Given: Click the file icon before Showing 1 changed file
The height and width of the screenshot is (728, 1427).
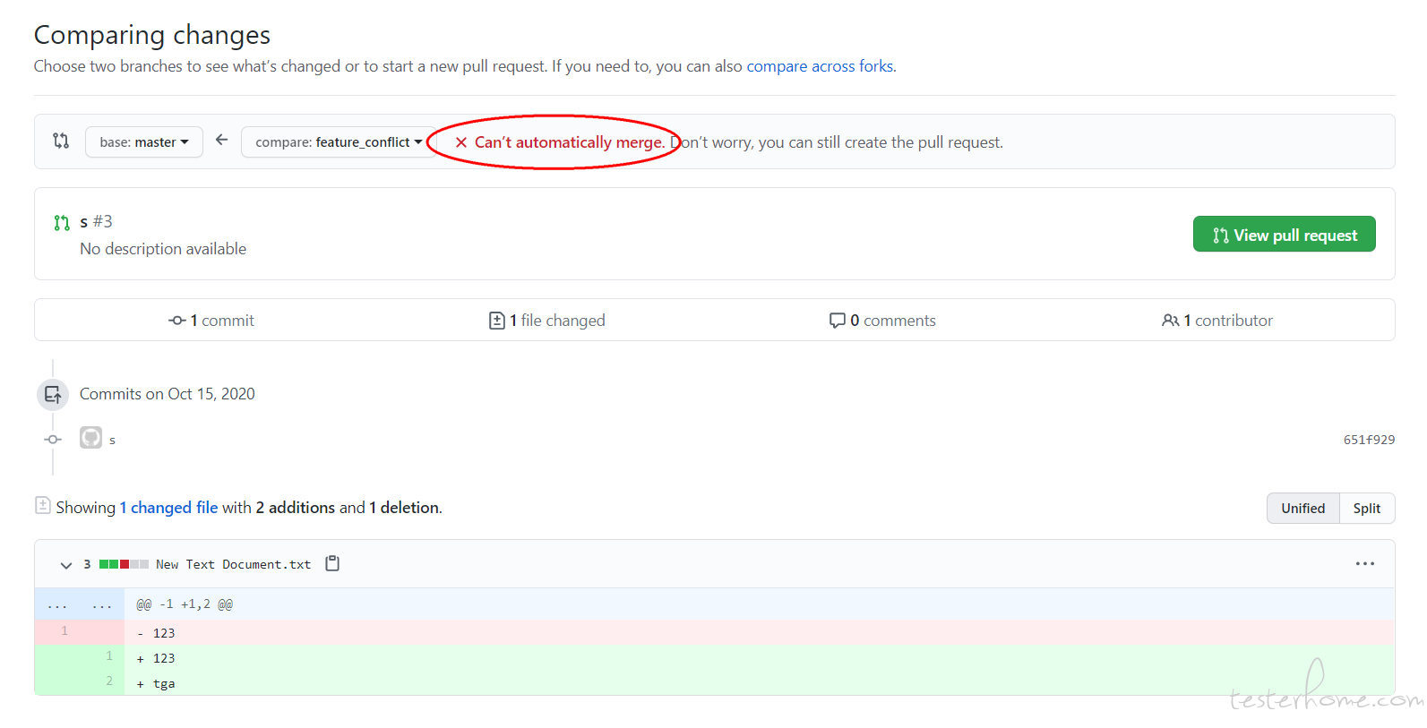Looking at the screenshot, I should coord(43,505).
